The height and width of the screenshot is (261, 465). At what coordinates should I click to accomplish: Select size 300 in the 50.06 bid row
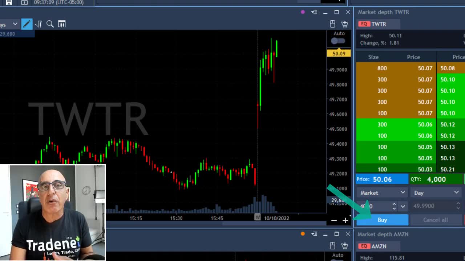pyautogui.click(x=382, y=124)
